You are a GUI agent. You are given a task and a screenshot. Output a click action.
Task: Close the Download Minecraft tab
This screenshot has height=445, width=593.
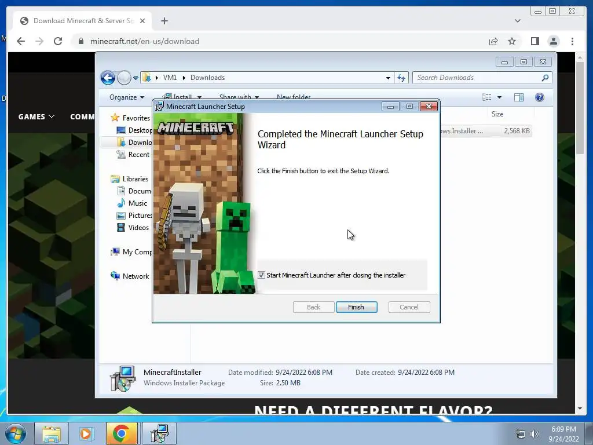[x=142, y=21]
